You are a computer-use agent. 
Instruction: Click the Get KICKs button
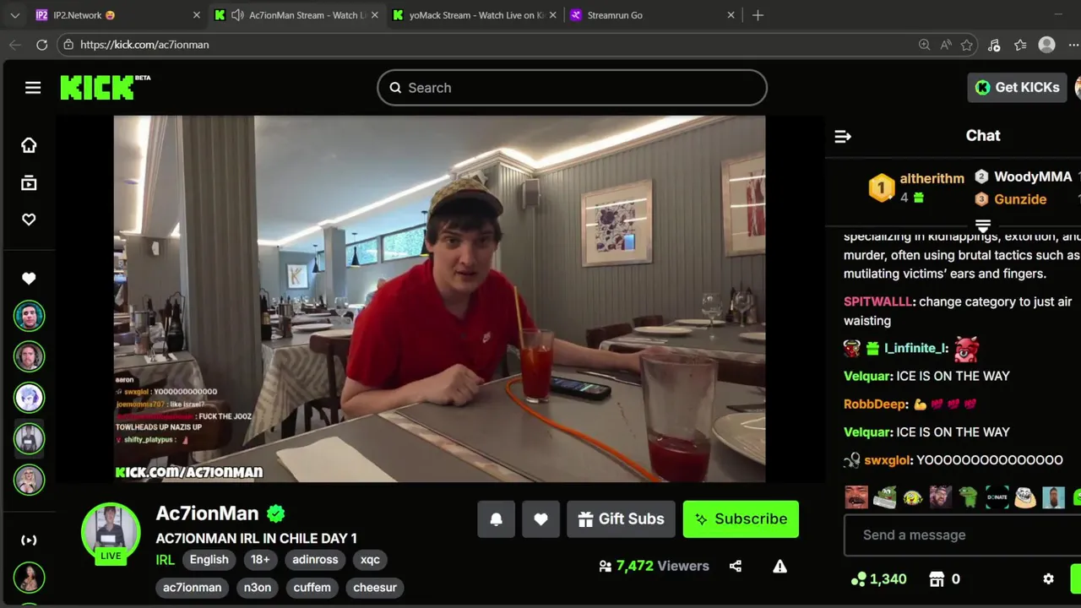(1017, 88)
